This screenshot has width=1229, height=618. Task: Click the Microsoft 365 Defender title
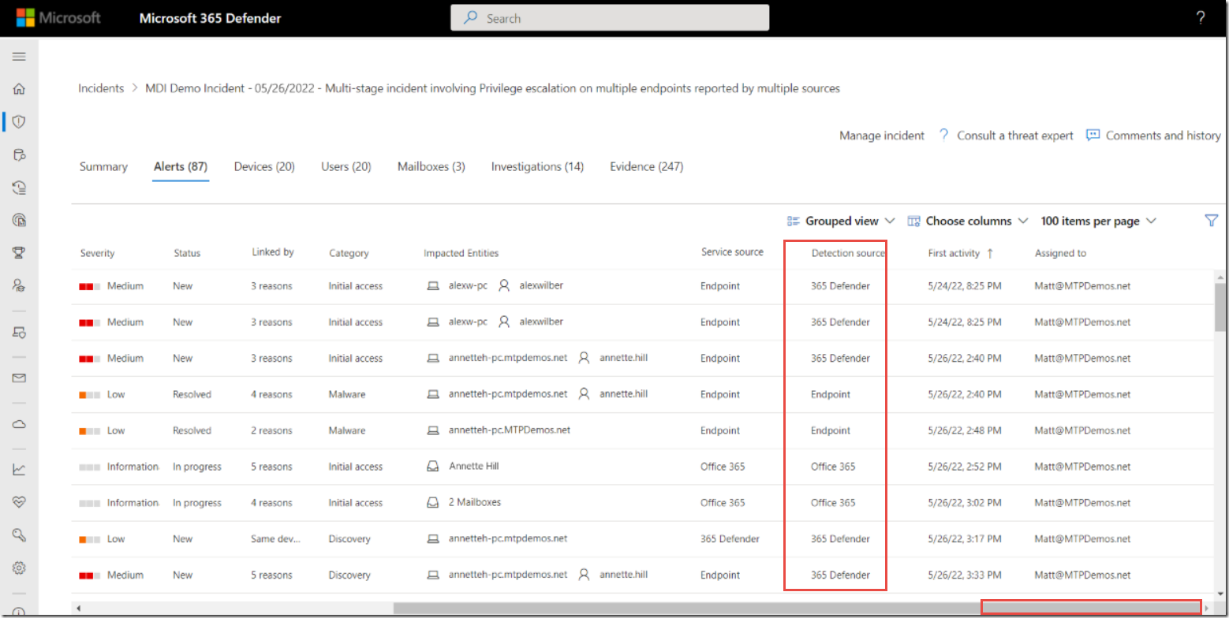210,18
